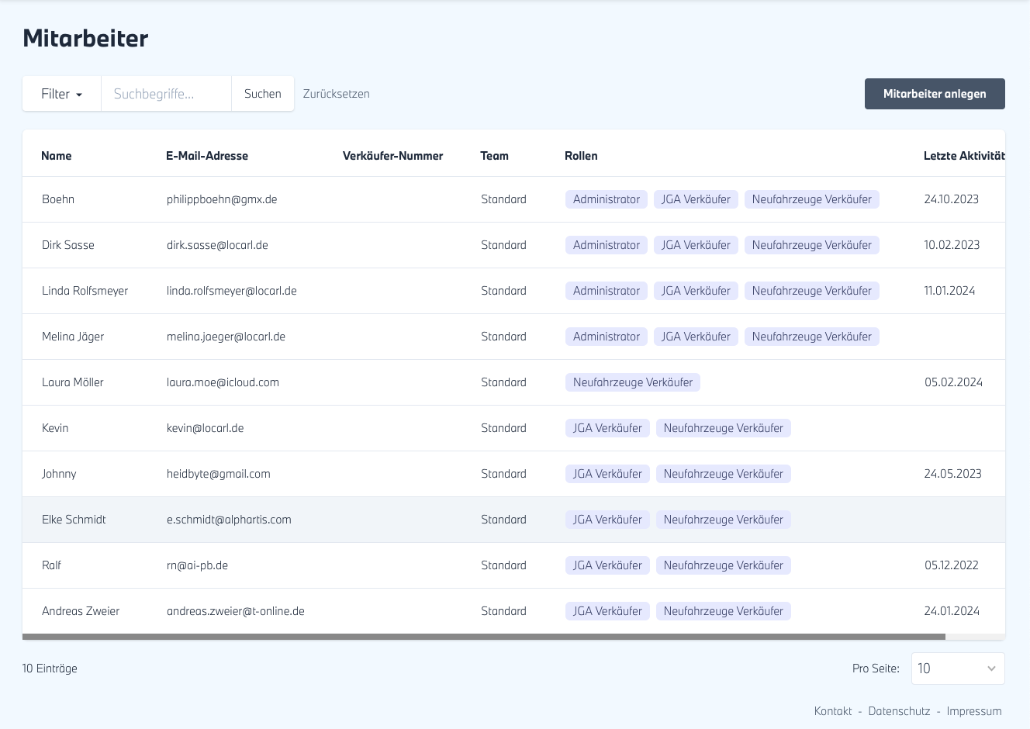Open the Impressum footer link
Image resolution: width=1030 pixels, height=729 pixels.
pos(973,711)
